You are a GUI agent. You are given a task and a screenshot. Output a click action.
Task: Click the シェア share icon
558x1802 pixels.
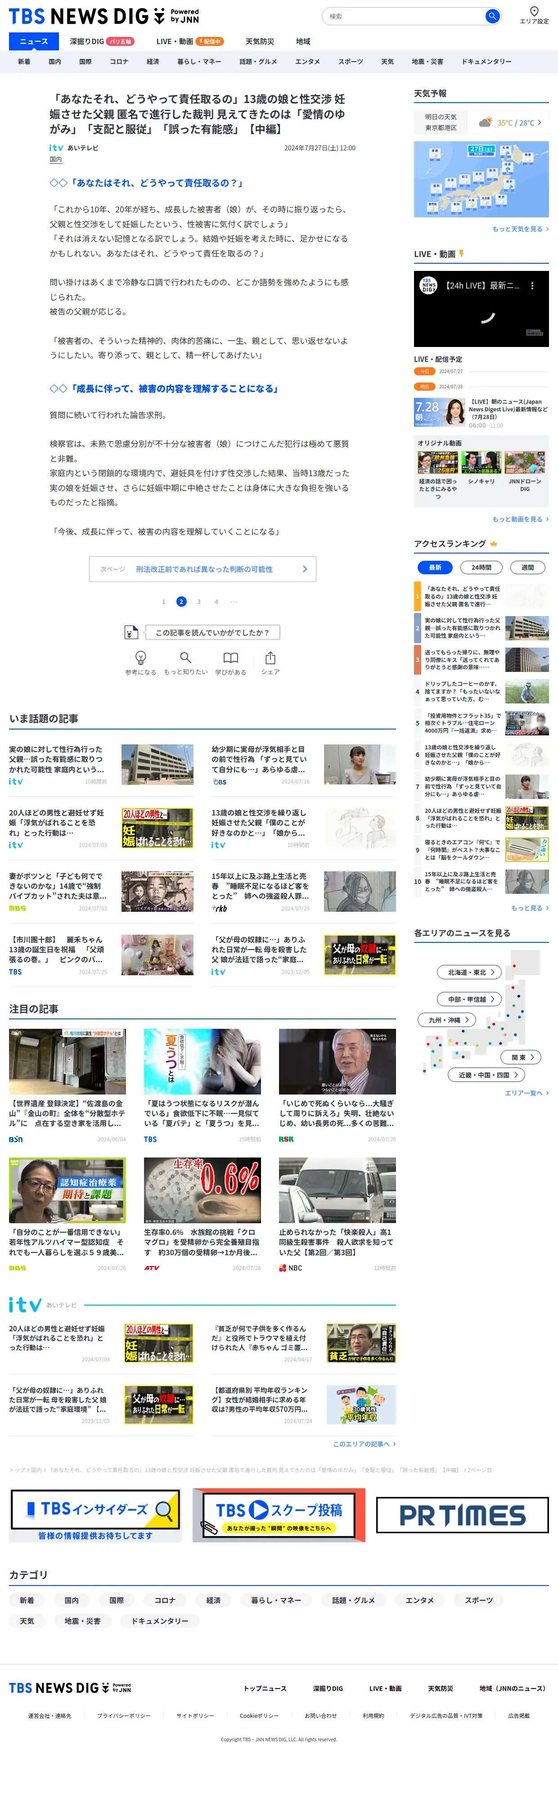(270, 658)
